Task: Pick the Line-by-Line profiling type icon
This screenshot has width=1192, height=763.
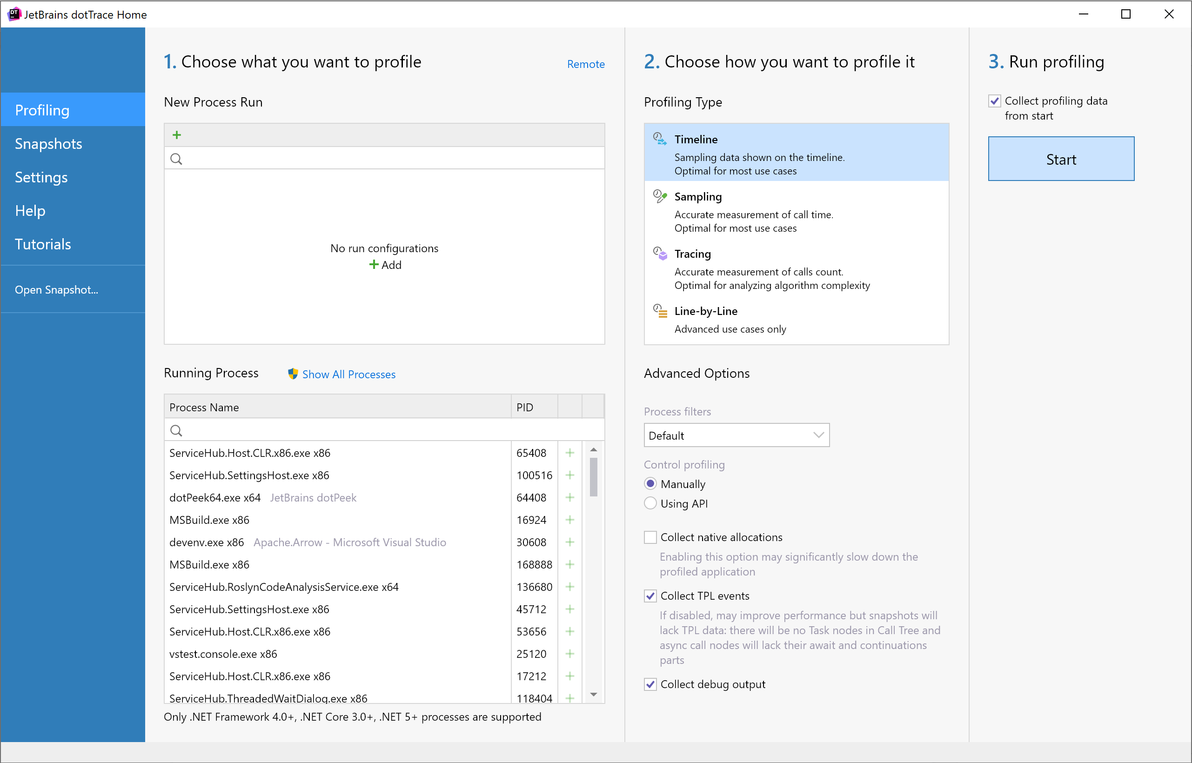Action: 659,311
